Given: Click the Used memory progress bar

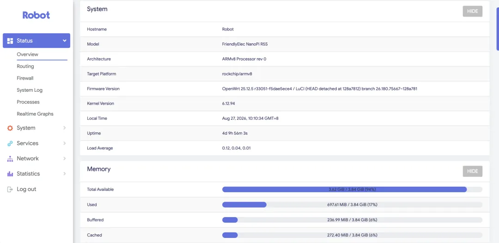Looking at the screenshot, I should click(352, 205).
